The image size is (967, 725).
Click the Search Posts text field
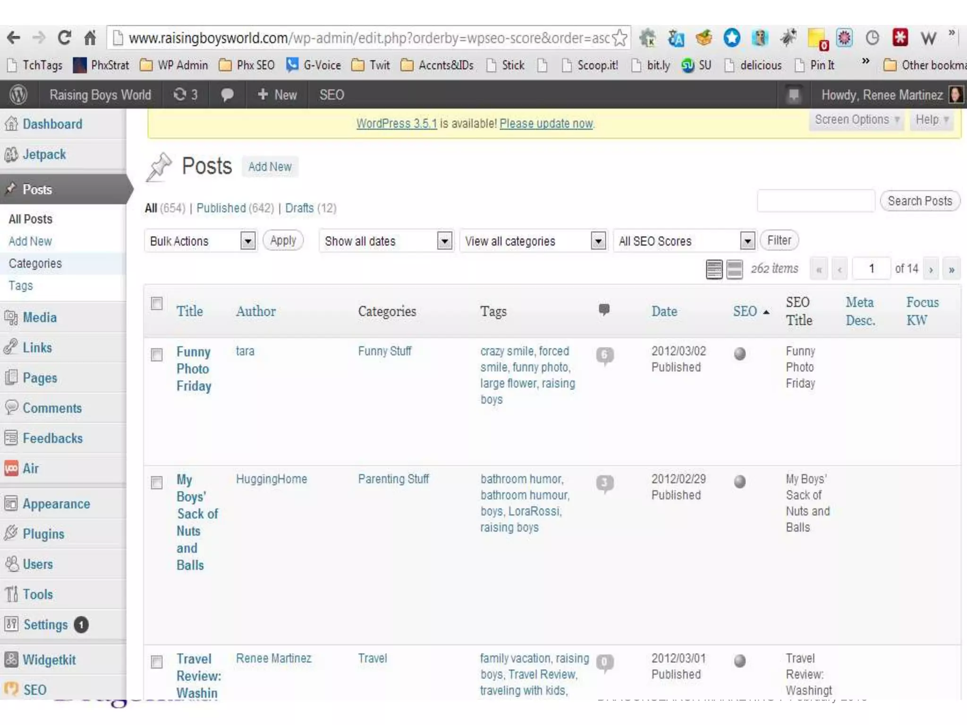tap(815, 201)
